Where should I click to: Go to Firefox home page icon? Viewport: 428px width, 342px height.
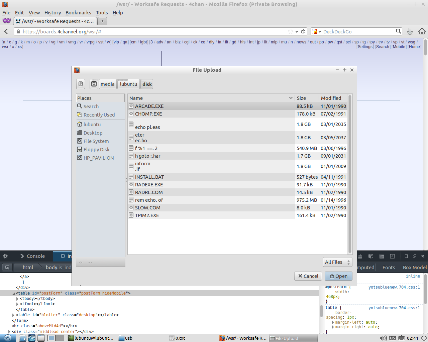(422, 31)
